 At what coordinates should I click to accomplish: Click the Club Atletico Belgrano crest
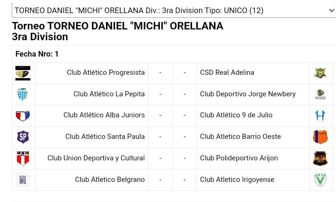click(x=22, y=180)
